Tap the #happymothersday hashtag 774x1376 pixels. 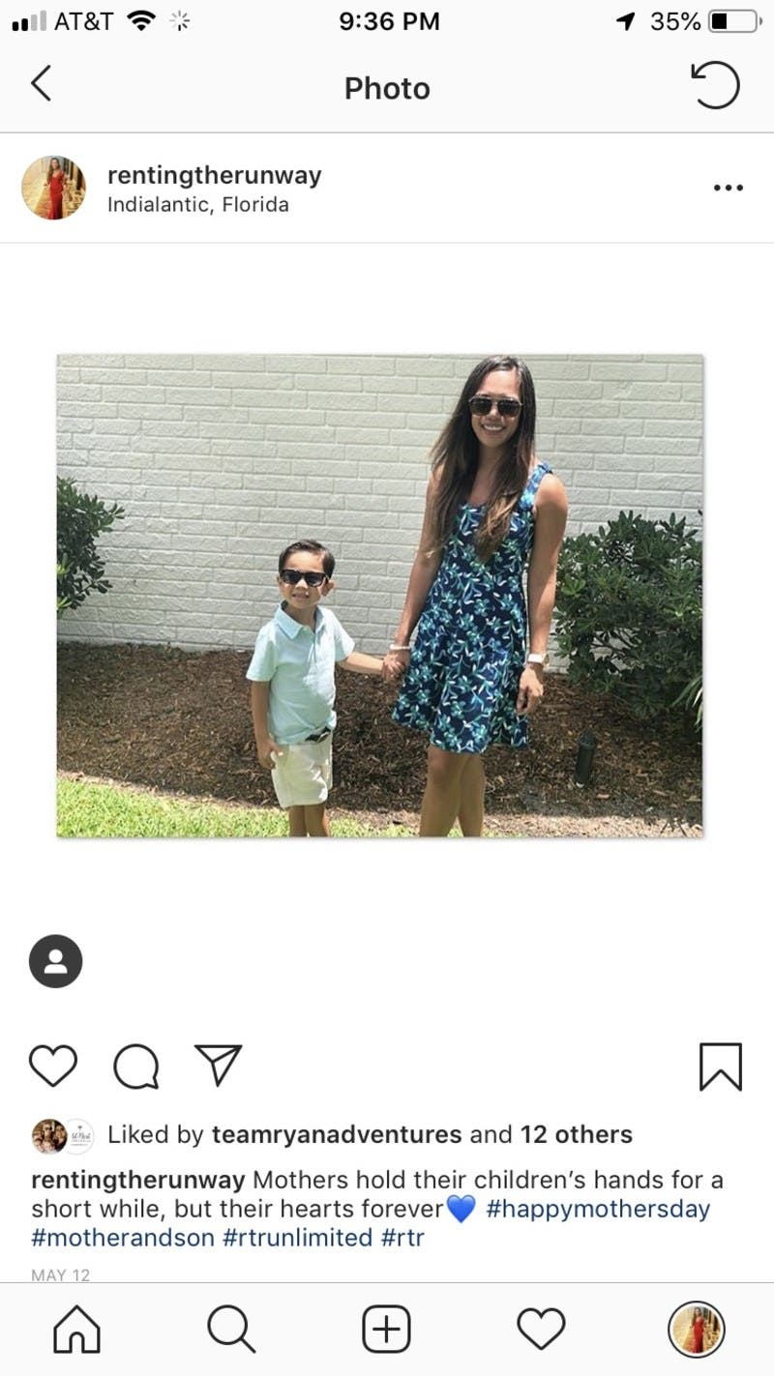click(598, 1209)
